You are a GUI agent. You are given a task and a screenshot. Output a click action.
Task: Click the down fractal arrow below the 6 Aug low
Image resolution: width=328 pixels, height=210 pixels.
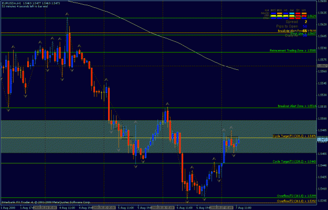(187, 202)
